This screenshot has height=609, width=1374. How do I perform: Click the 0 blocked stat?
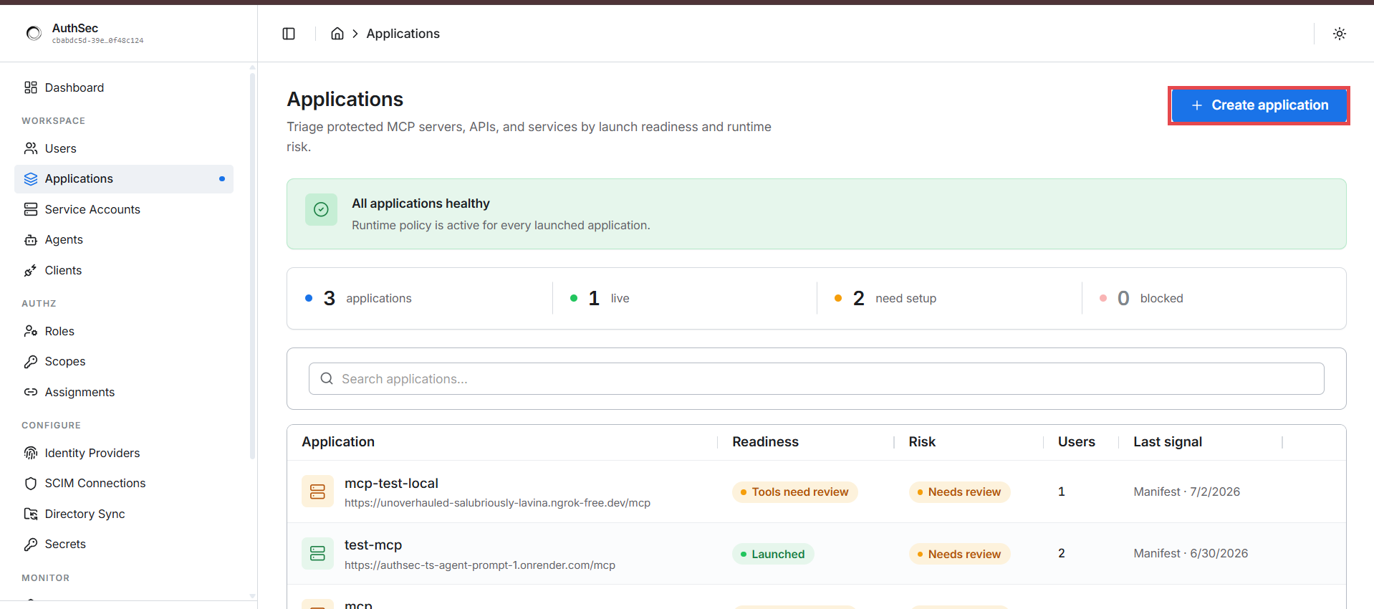[1141, 298]
